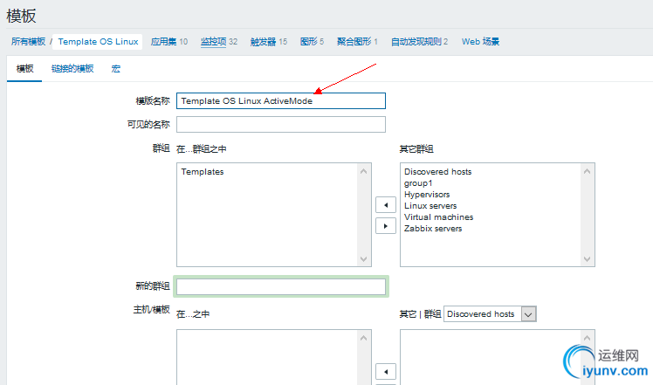Focus the 模版名称 input field
The width and height of the screenshot is (653, 385).
tap(281, 101)
